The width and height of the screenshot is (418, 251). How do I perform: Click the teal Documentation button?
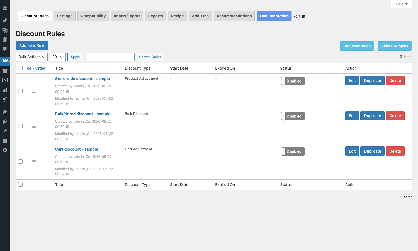(x=357, y=46)
